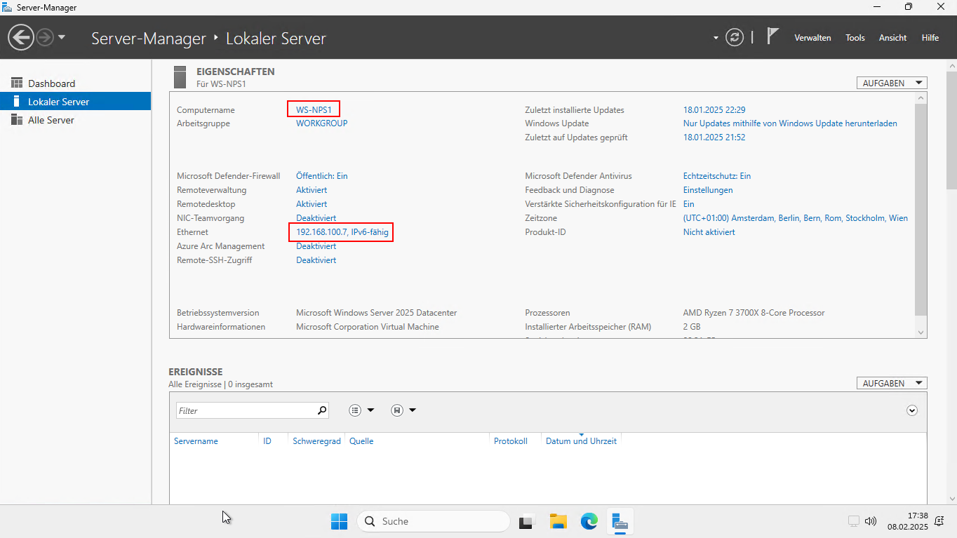Click IE security configuration Ein link
Viewport: 957px width, 538px height.
(688, 204)
